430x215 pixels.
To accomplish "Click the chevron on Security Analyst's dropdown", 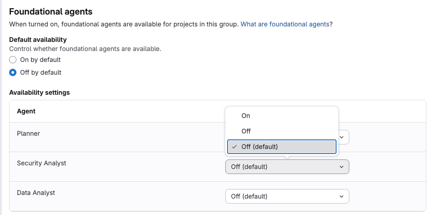I will tap(342, 167).
